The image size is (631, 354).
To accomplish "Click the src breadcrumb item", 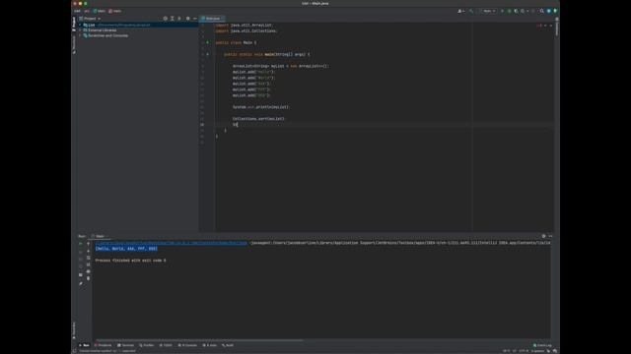I will click(x=87, y=11).
